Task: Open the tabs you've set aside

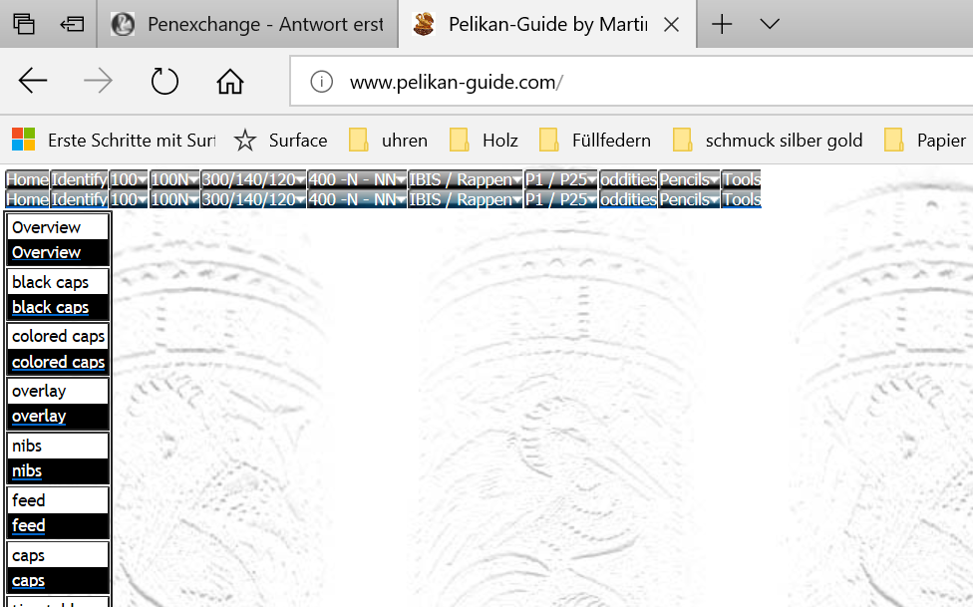Action: 24,24
